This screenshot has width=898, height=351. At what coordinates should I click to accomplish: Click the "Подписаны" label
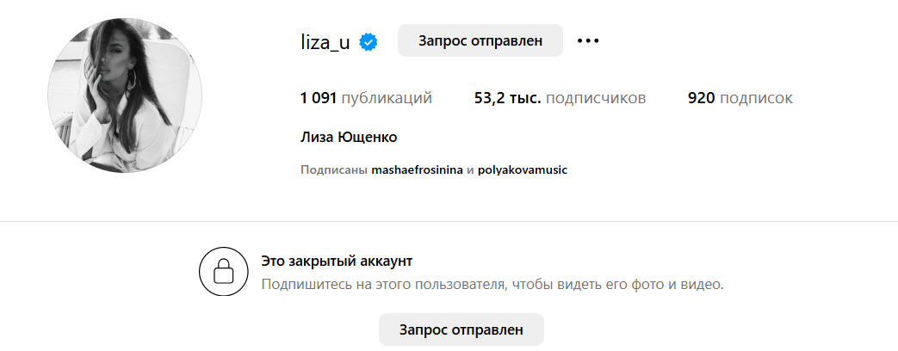334,170
